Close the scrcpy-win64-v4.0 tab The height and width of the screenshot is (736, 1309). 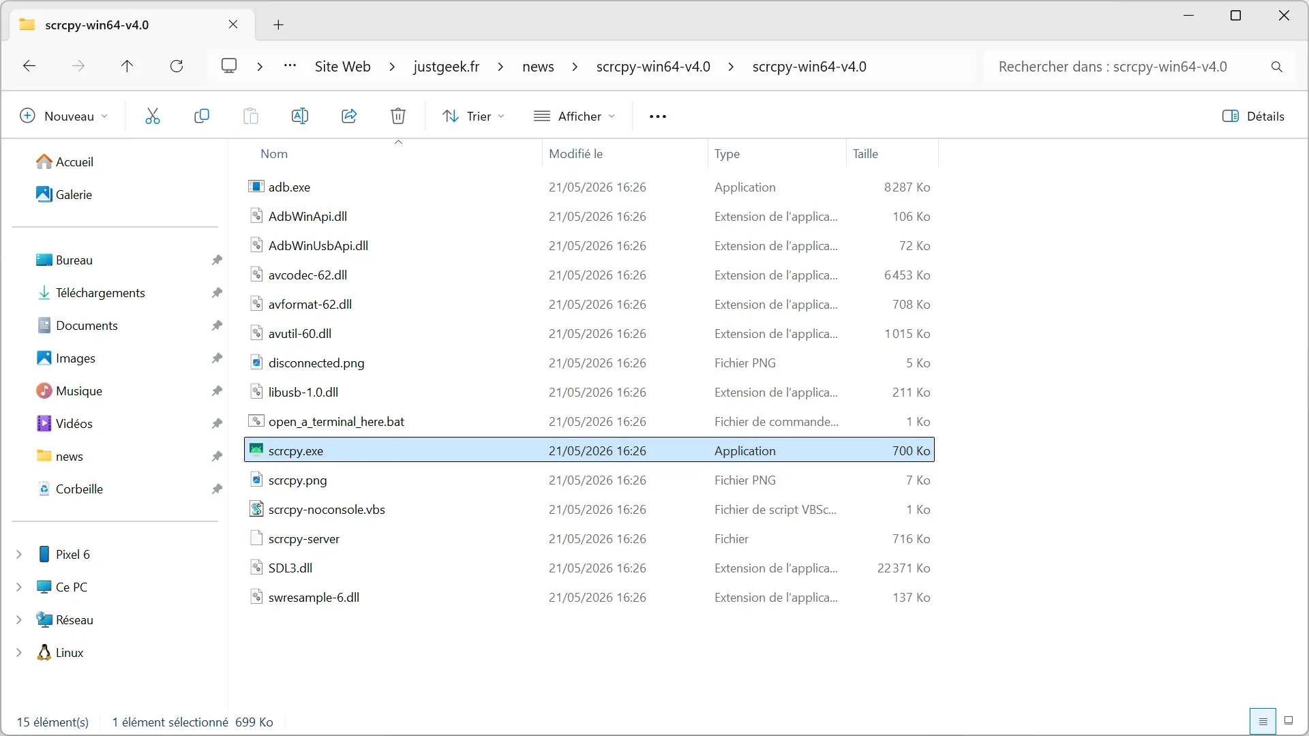tap(233, 25)
